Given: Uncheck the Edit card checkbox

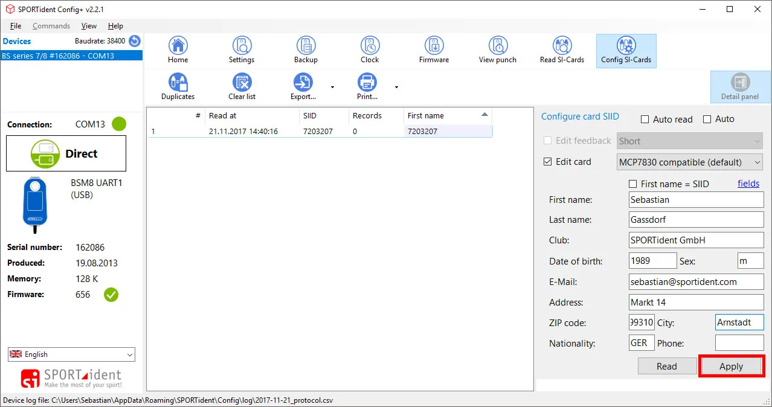Looking at the screenshot, I should 547,162.
